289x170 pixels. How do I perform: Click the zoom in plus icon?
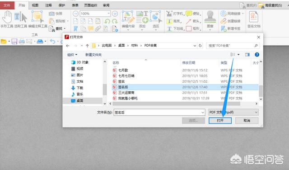(115, 14)
